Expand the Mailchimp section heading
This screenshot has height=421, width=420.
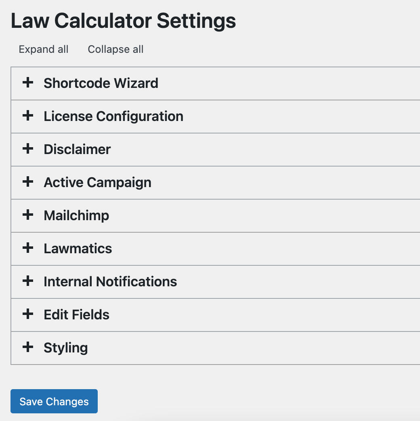click(76, 215)
